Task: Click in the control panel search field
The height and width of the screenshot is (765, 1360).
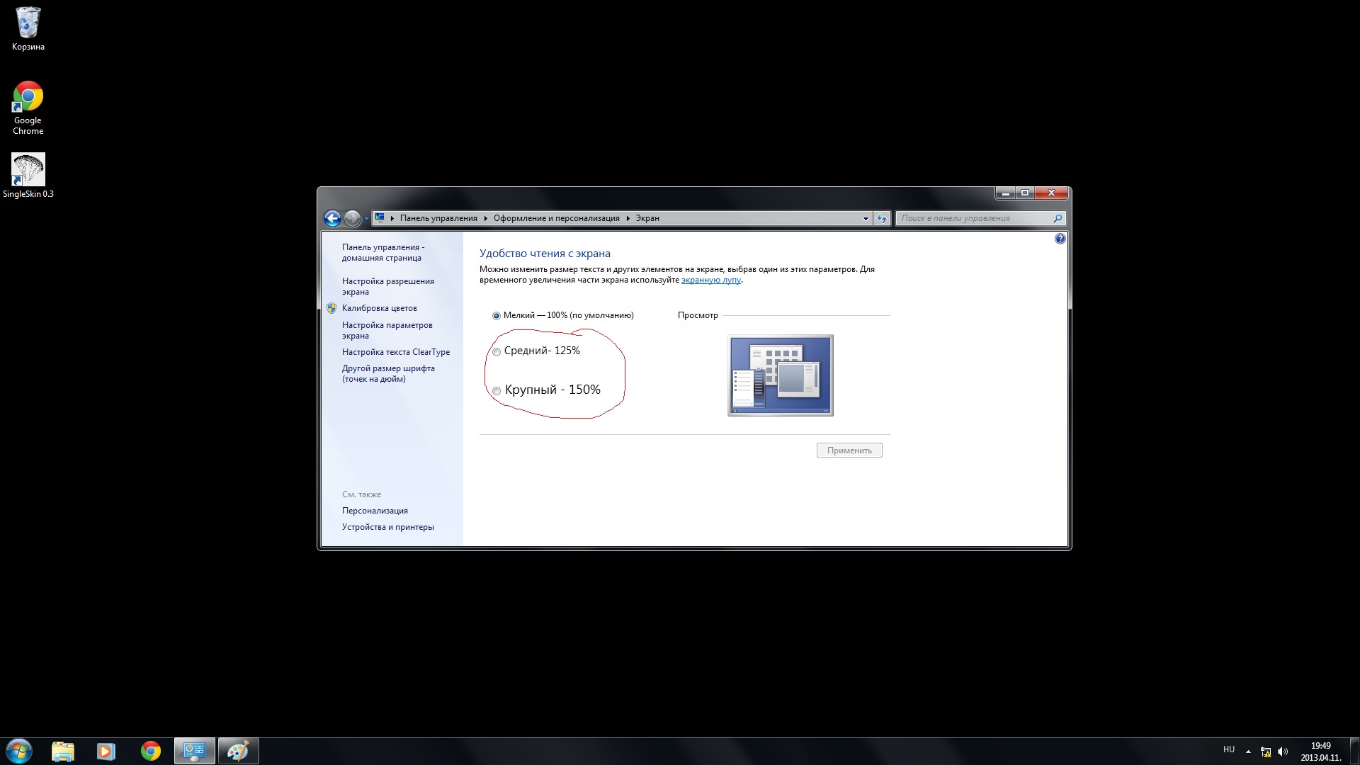Action: (x=974, y=218)
